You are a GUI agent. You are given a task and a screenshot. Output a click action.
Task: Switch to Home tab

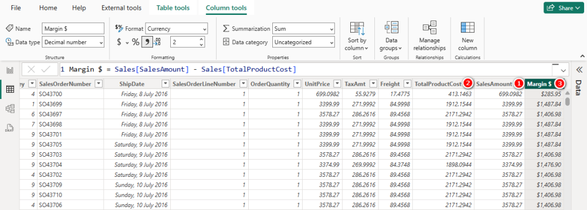48,8
